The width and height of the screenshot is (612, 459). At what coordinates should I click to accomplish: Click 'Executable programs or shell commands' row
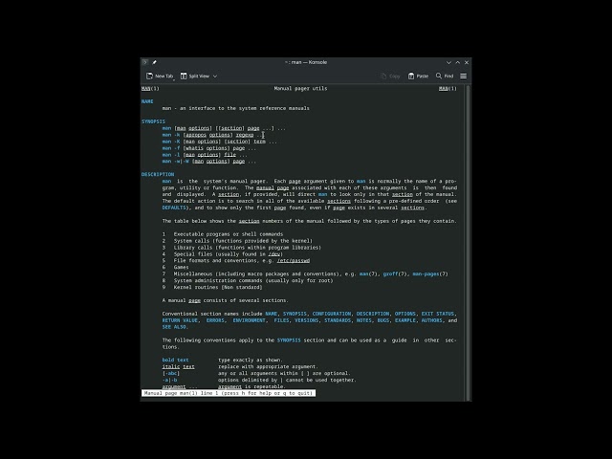pyautogui.click(x=223, y=234)
